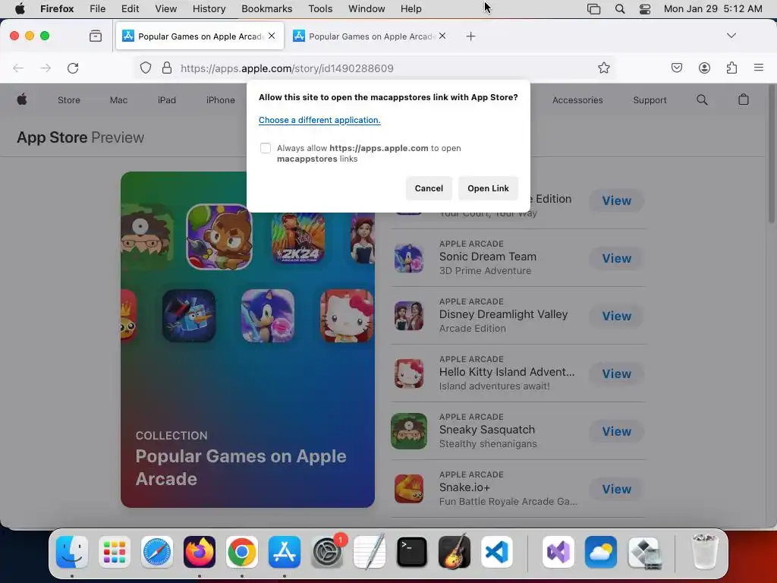This screenshot has height=583, width=777.
Task: Click the back navigation arrow
Action: click(x=18, y=68)
